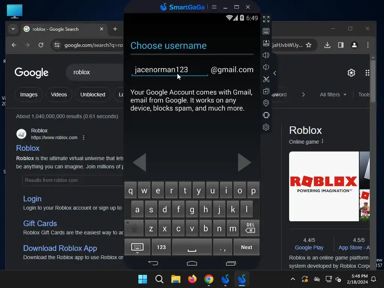Show hidden tray icons chevron
Image resolution: width=384 pixels, height=288 pixels.
point(292,279)
